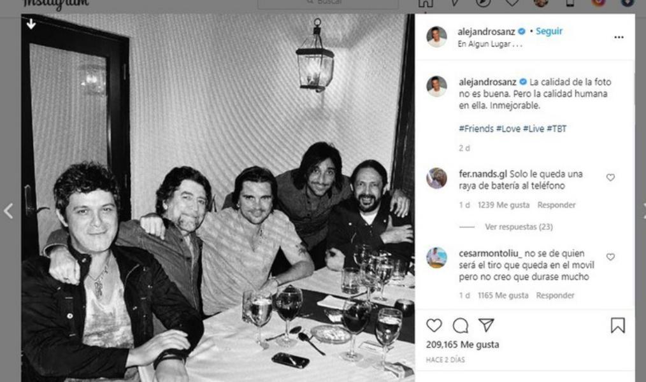Open '209,165 Me gusta' likes list
This screenshot has width=646, height=382.
click(463, 344)
